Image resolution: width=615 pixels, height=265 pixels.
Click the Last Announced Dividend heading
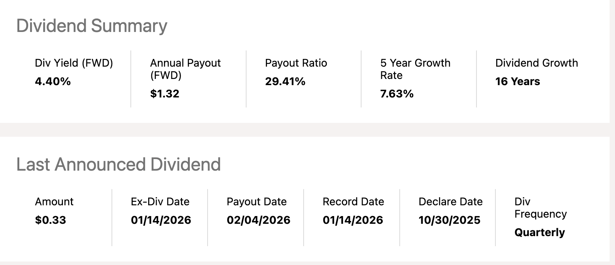[x=118, y=164]
